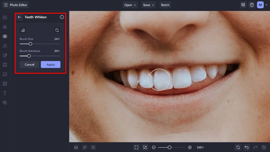Screen dimensions: 270x152
Task: Open the Edit adjustments sliders sidebar icon
Action: 5,27
